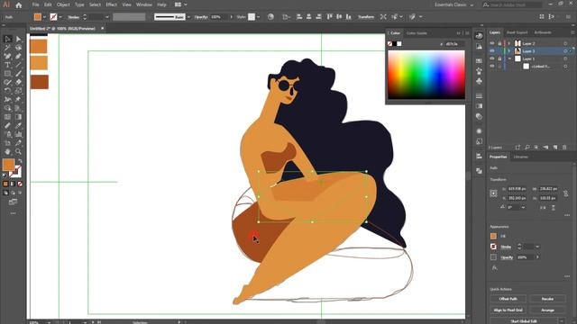Select the Direct Selection tool
The image size is (577, 324).
tap(18, 39)
